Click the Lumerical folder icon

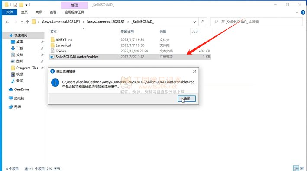52,45
